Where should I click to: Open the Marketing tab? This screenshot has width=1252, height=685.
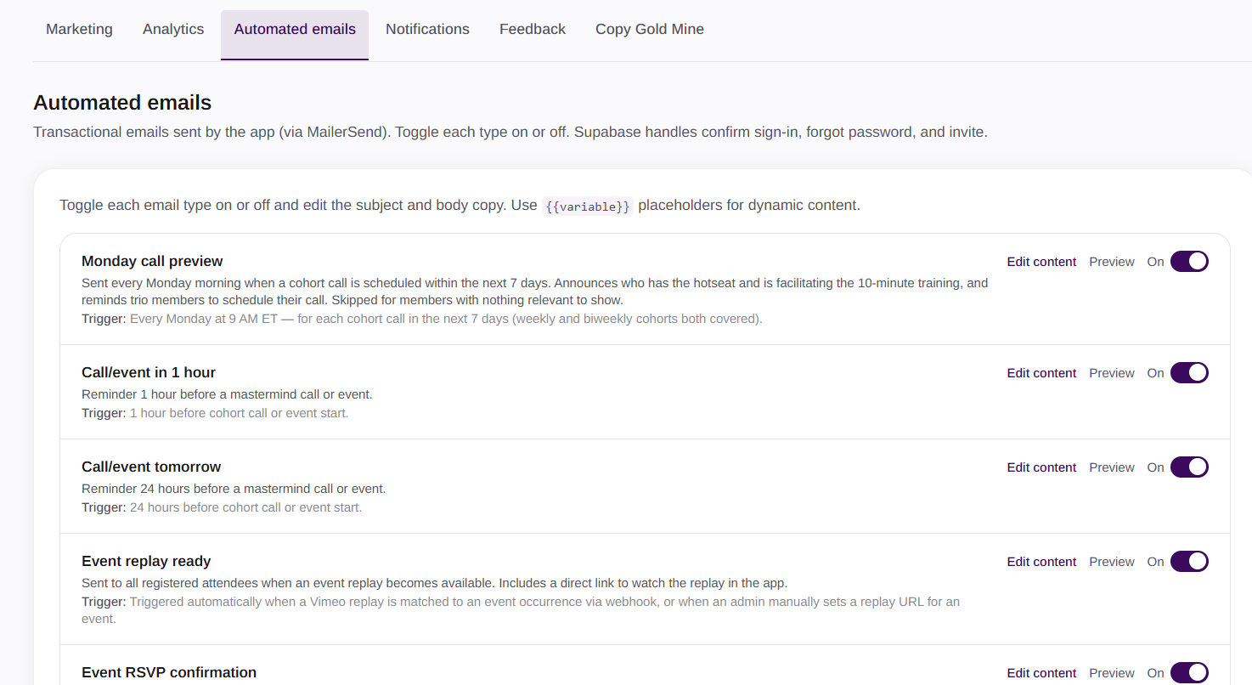79,30
